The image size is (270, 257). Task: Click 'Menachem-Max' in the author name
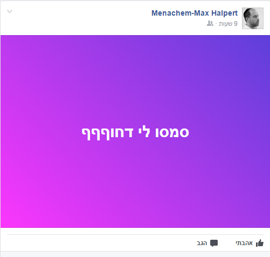[180, 13]
